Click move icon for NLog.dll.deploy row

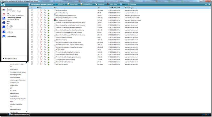(45, 50)
